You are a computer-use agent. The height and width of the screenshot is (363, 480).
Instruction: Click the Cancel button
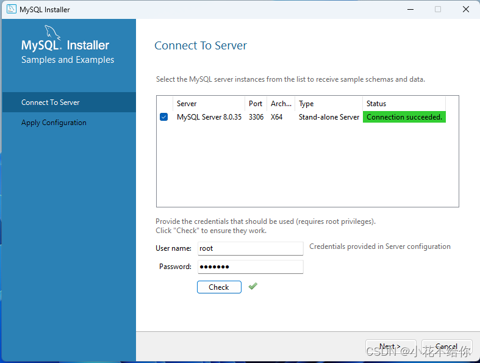(446, 347)
